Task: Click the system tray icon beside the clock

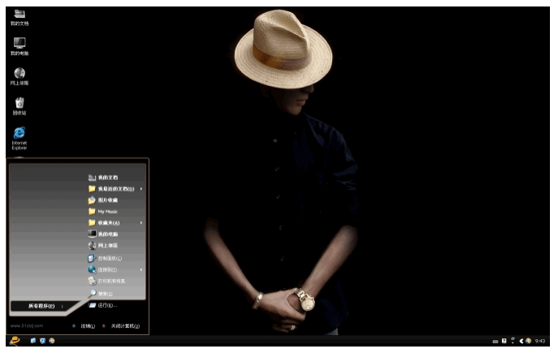Action: pyautogui.click(x=528, y=341)
